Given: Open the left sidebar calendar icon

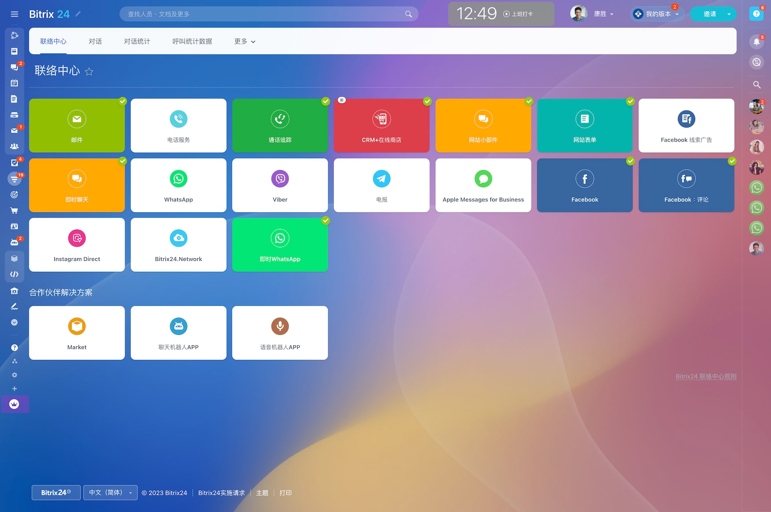Looking at the screenshot, I should [14, 83].
